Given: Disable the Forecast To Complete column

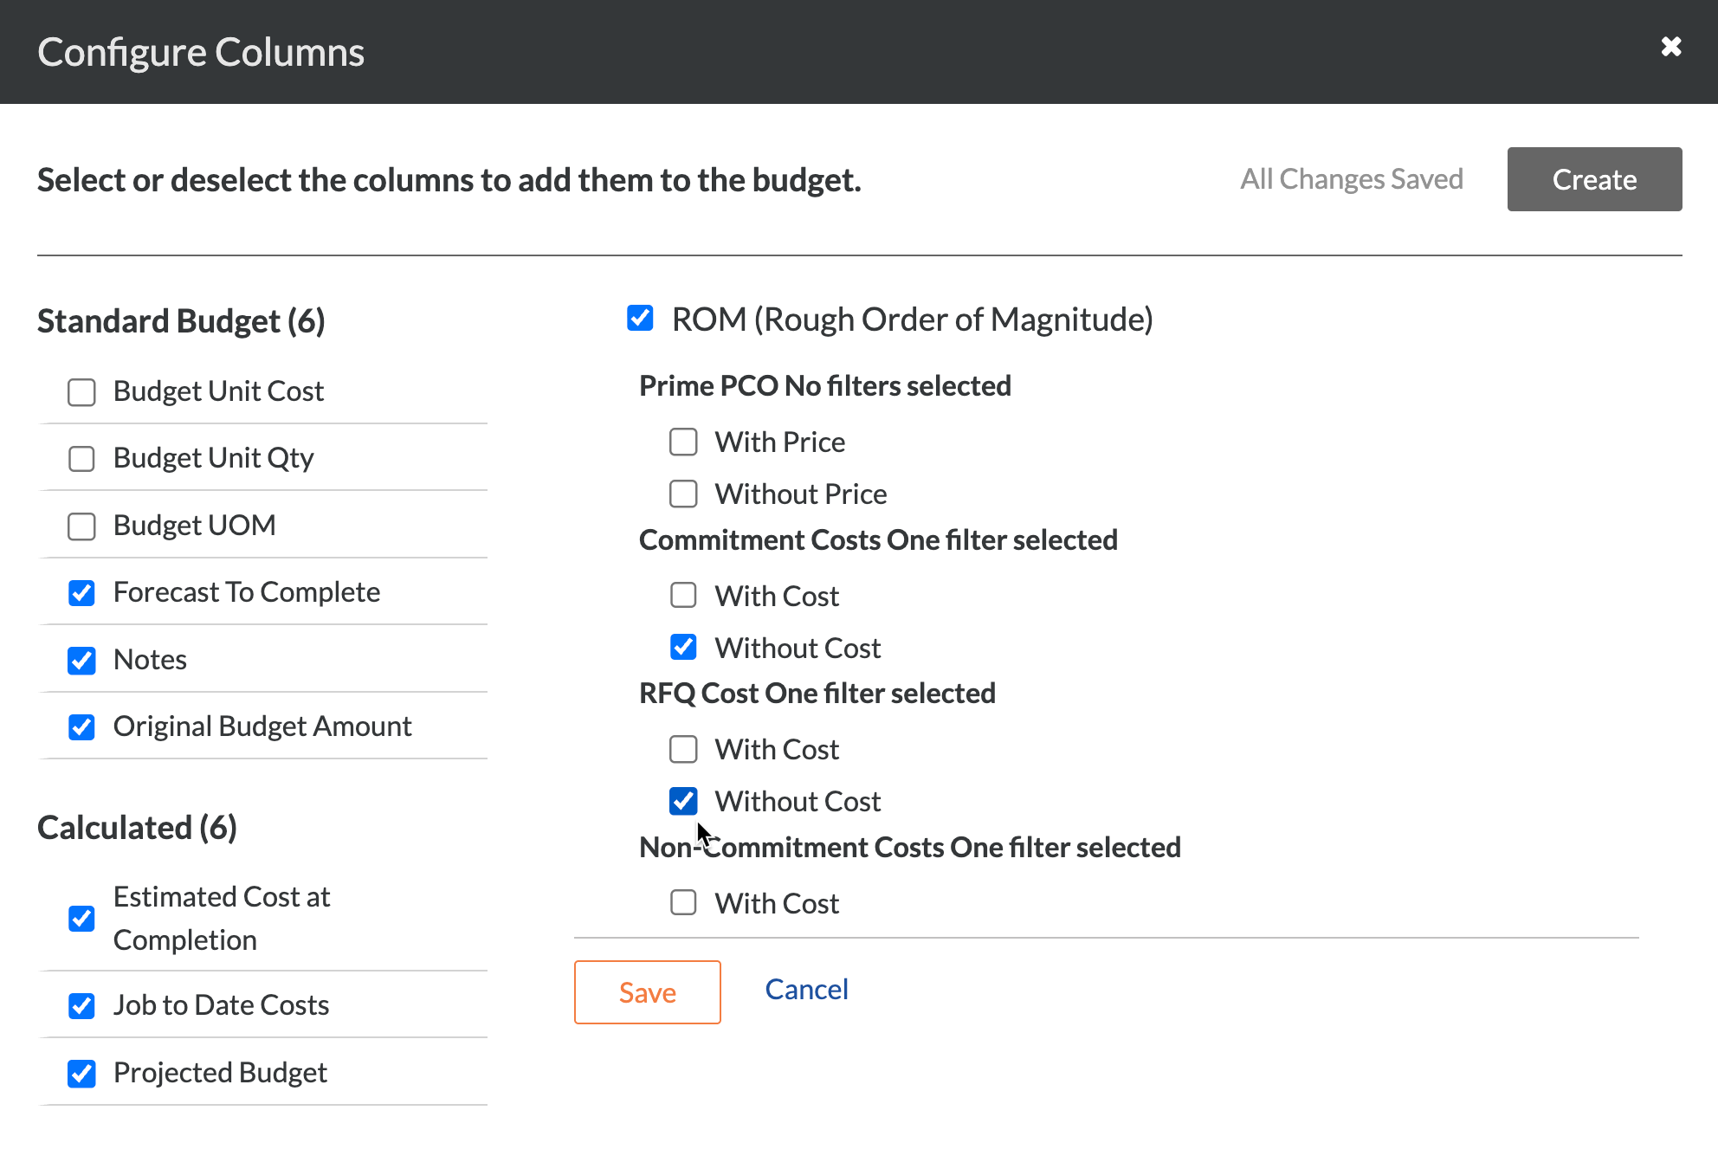Looking at the screenshot, I should tap(81, 592).
